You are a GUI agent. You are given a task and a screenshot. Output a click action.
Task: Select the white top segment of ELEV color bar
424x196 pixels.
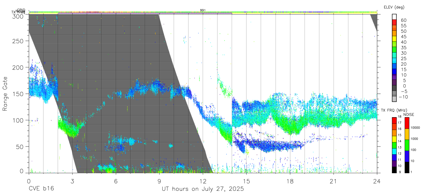tap(395, 17)
